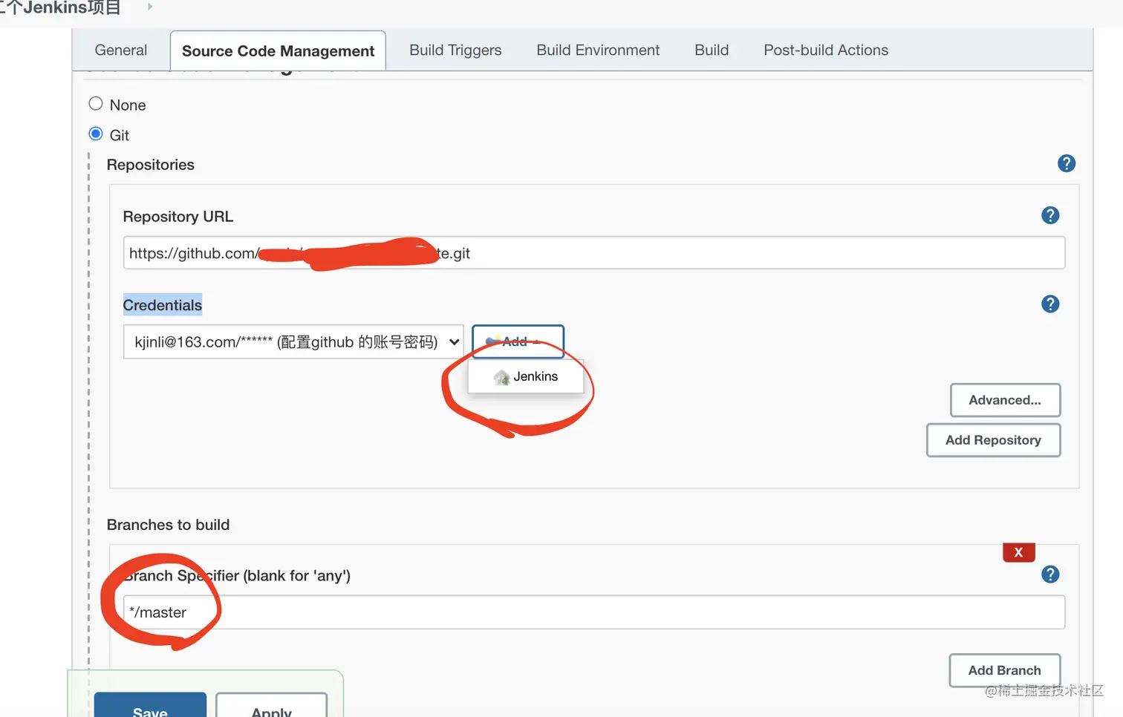Delete the branch with red X button
The height and width of the screenshot is (717, 1123).
[1018, 552]
